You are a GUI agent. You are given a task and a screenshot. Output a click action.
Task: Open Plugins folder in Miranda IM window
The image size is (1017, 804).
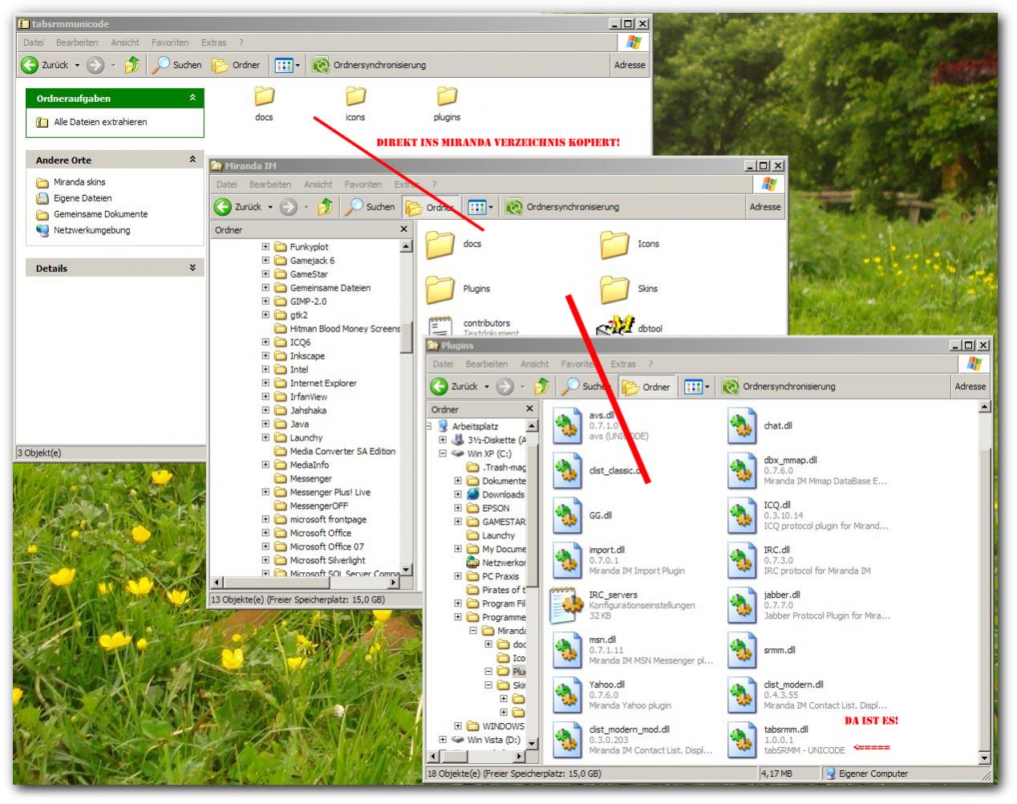457,289
